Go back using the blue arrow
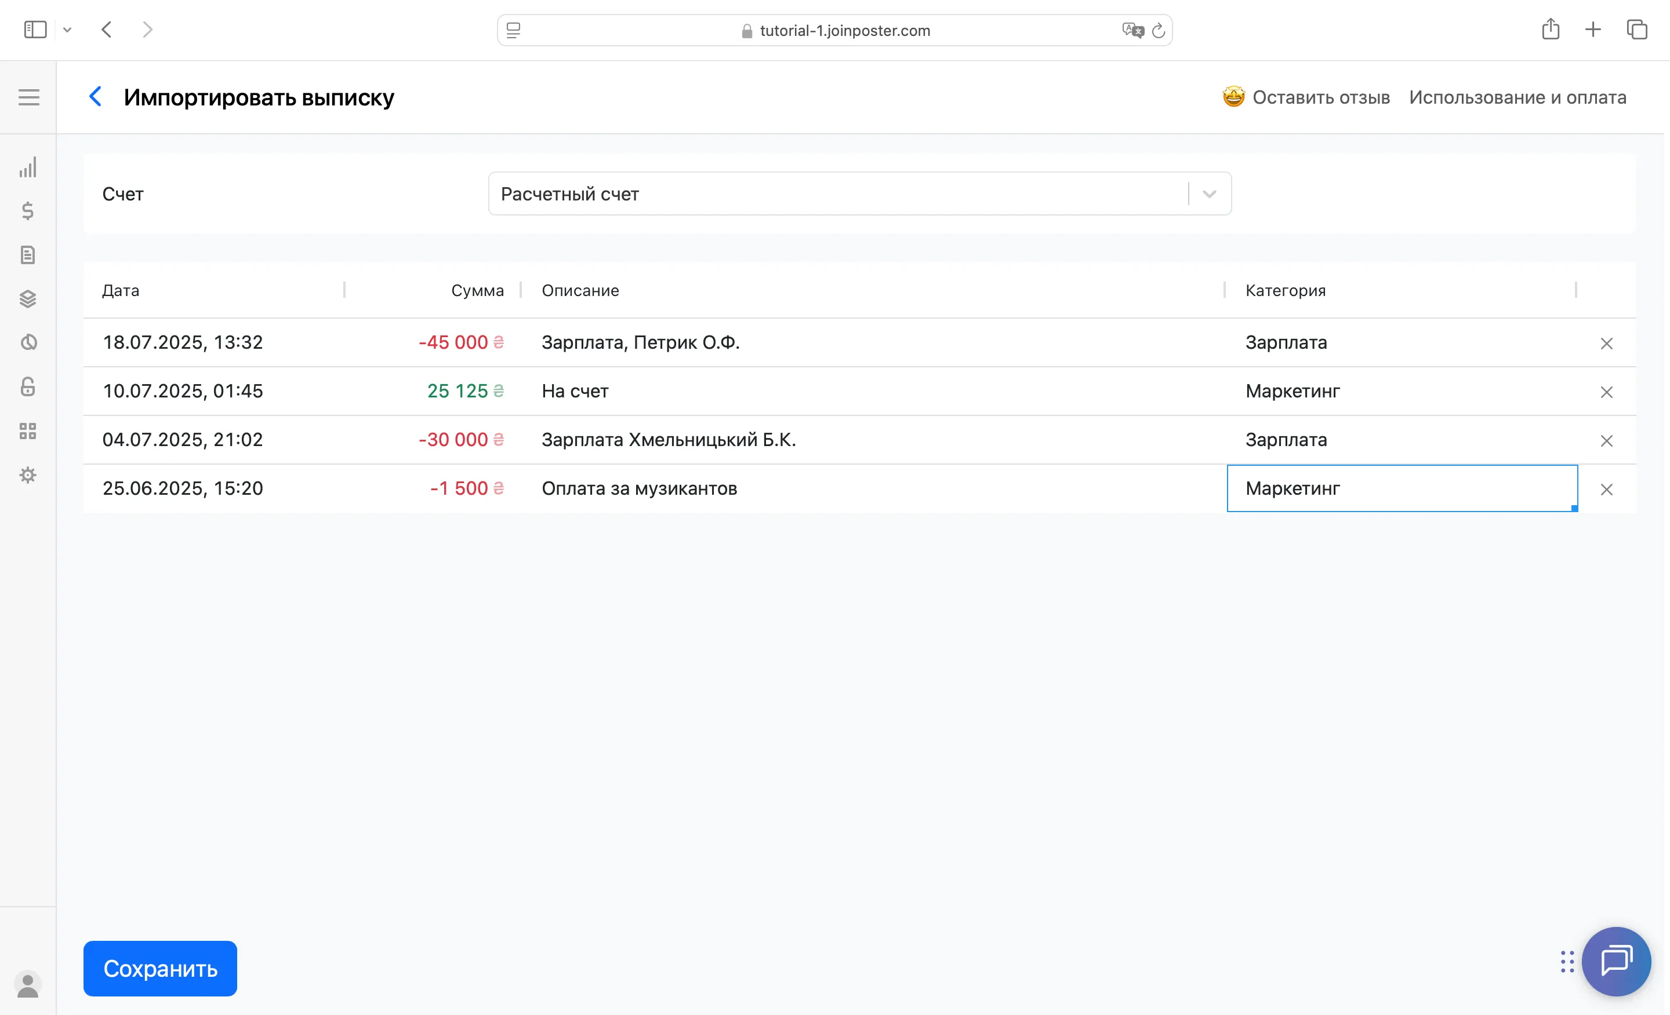 (96, 97)
